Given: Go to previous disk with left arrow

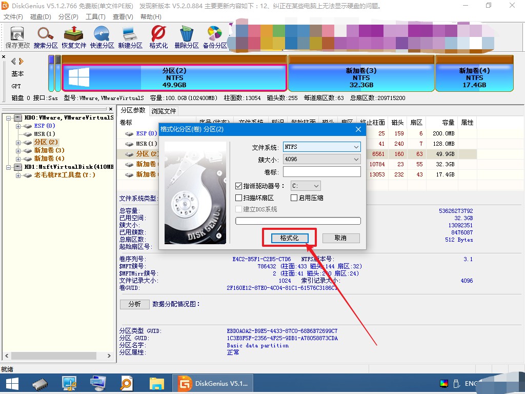Looking at the screenshot, I should pos(13,62).
